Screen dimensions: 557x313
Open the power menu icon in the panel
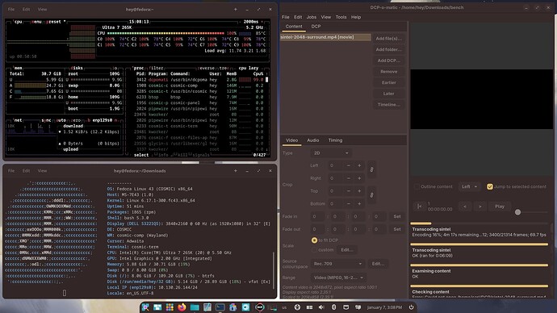(411, 307)
